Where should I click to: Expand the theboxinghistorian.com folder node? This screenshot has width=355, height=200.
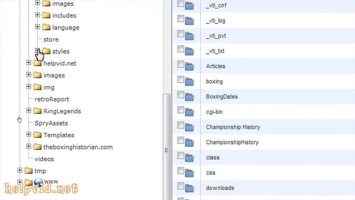tap(28, 146)
